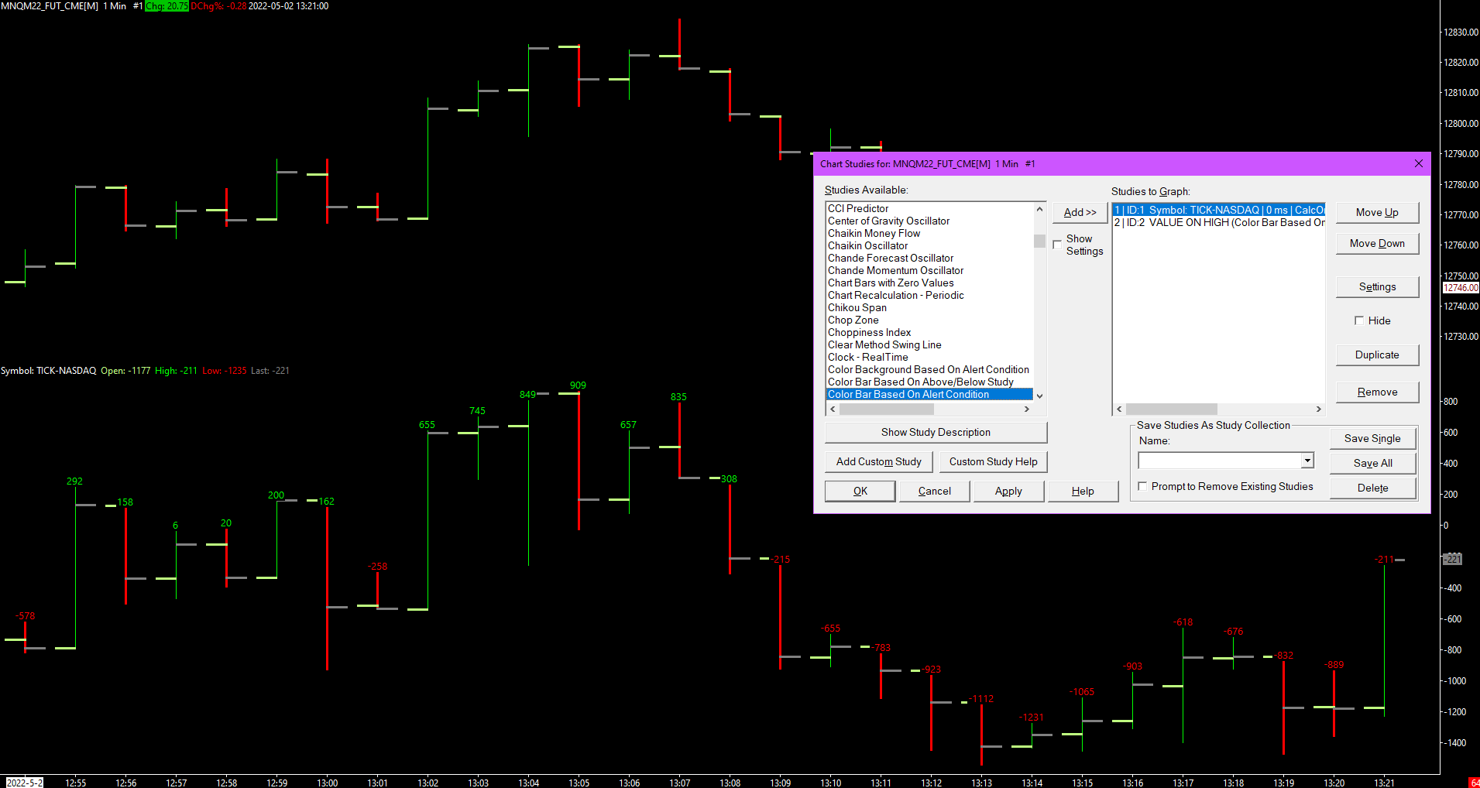The image size is (1480, 788).
Task: Click Studies to Graph horizontal scrollbar thumb
Action: coord(1171,409)
